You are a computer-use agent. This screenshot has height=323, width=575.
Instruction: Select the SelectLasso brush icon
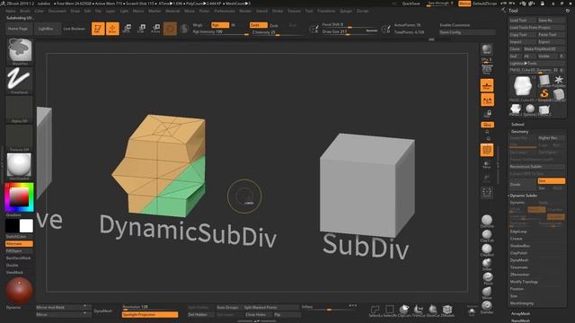click(x=375, y=310)
